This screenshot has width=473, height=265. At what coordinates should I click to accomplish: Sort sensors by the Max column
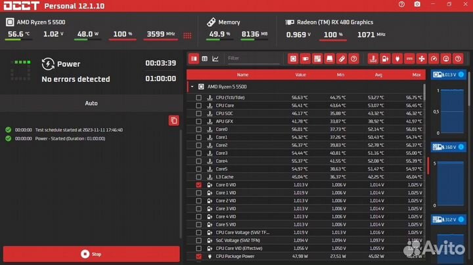pyautogui.click(x=417, y=75)
